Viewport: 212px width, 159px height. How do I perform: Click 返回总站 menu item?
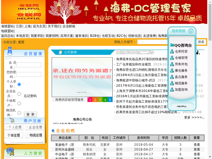coord(7,36)
